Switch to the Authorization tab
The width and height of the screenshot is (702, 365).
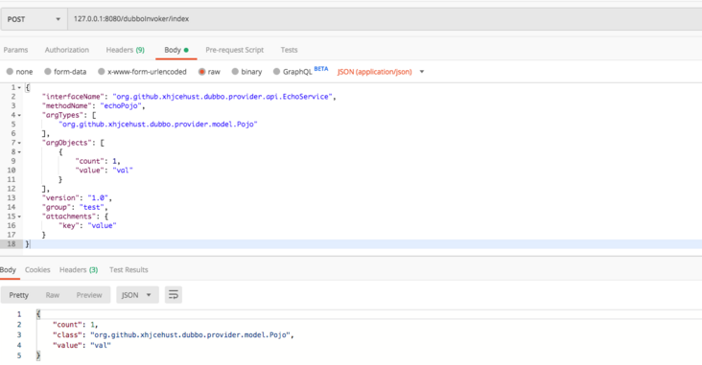(67, 50)
